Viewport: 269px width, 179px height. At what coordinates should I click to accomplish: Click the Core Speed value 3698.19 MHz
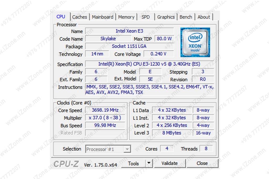click(x=105, y=110)
